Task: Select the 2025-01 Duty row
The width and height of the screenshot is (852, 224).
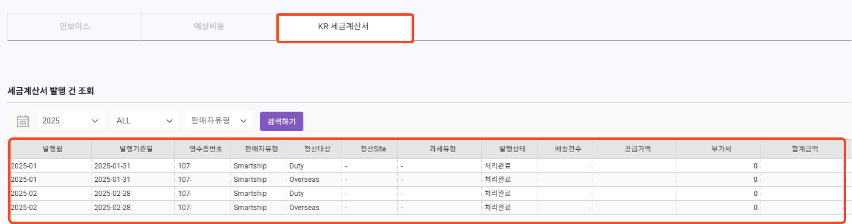Action: 427,166
